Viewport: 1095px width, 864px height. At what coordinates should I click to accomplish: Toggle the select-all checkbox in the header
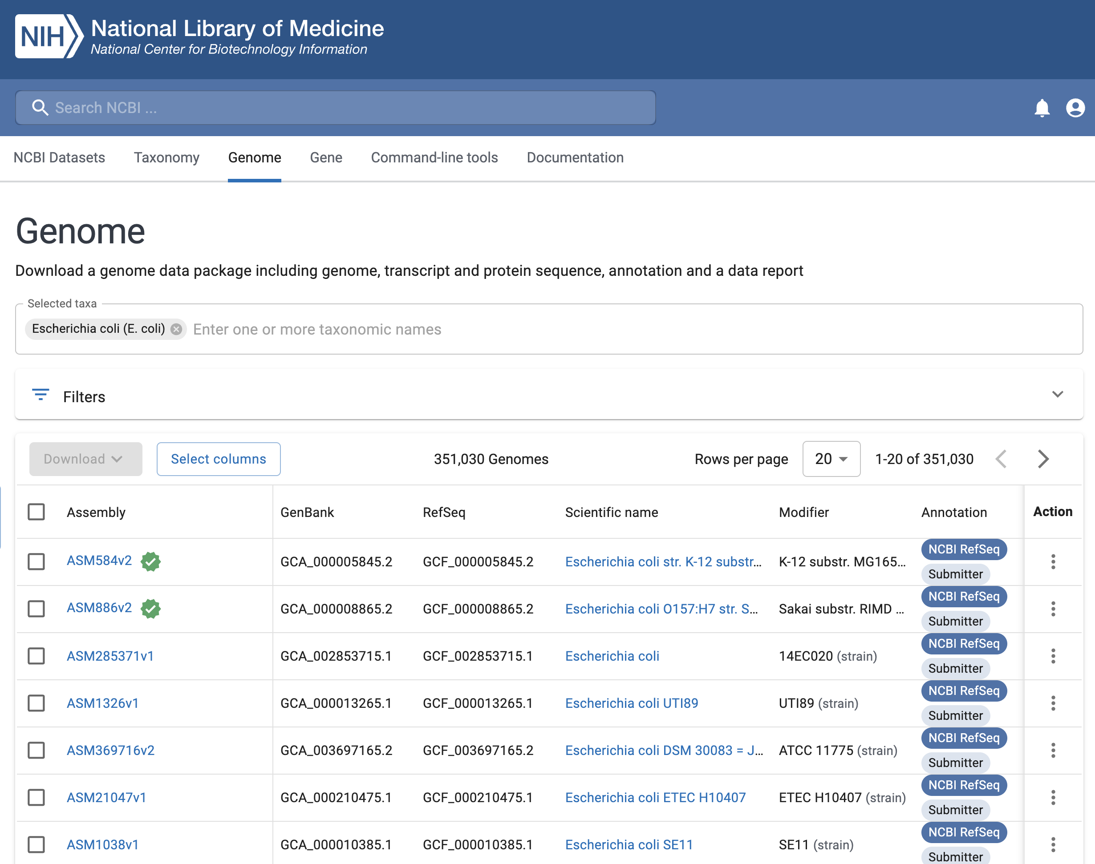tap(36, 512)
